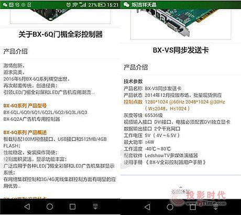Tap WeChat icon in left status bar
Image resolution: width=241 pixels, height=215 pixels.
[5, 5]
